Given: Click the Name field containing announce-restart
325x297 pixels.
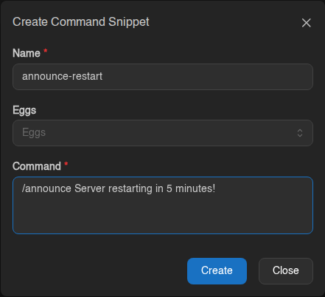Looking at the screenshot, I should click(x=163, y=77).
